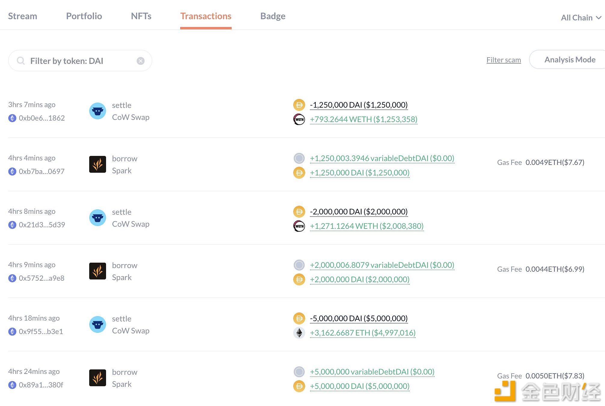Open the NFTs tab
The height and width of the screenshot is (406, 605).
141,16
